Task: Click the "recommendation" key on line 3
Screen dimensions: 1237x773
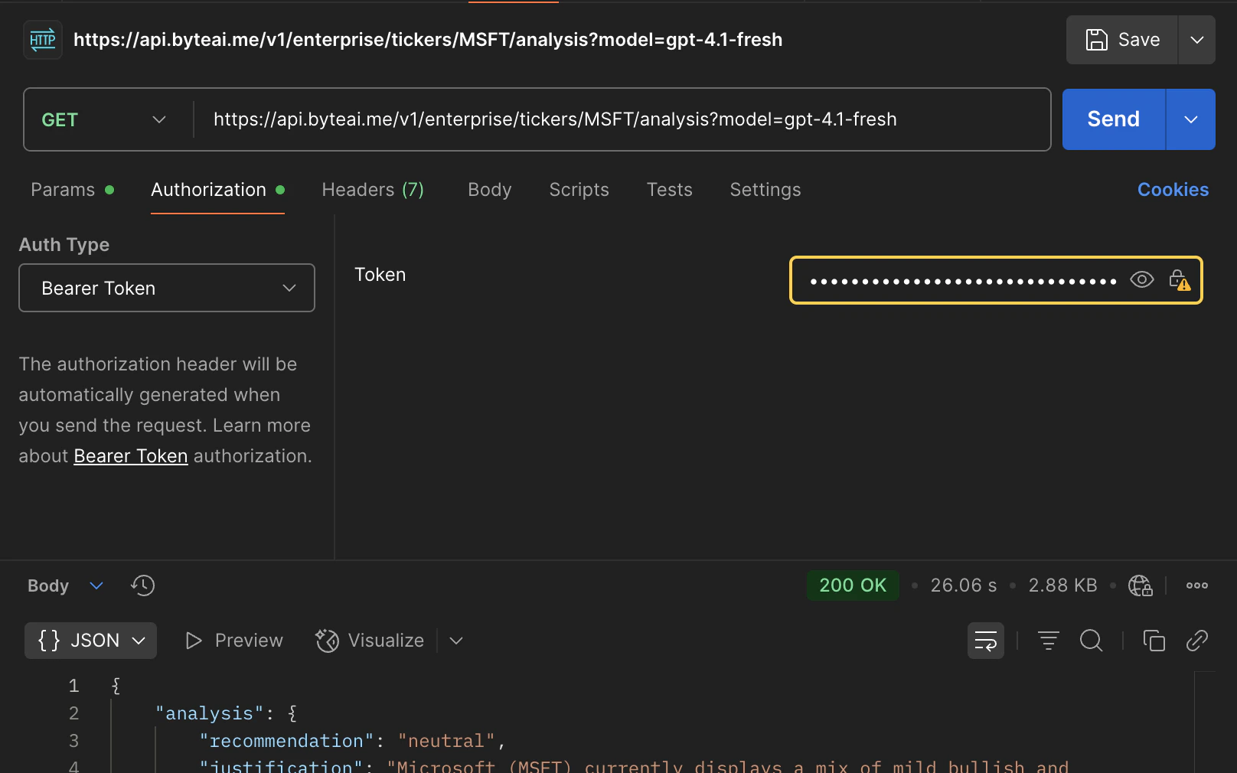Action: click(286, 741)
